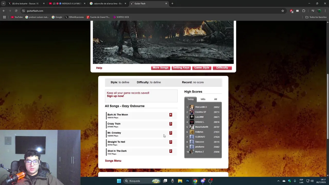Reload the Guitar Flash page
The height and width of the screenshot is (185, 329).
tap(16, 11)
